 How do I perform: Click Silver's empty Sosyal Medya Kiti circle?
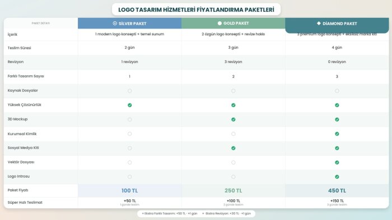(x=129, y=148)
